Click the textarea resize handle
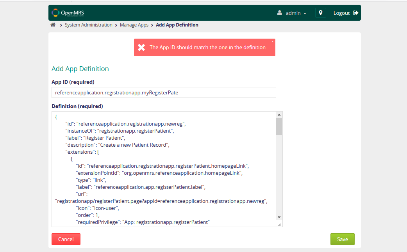This screenshot has width=407, height=252. point(280,225)
